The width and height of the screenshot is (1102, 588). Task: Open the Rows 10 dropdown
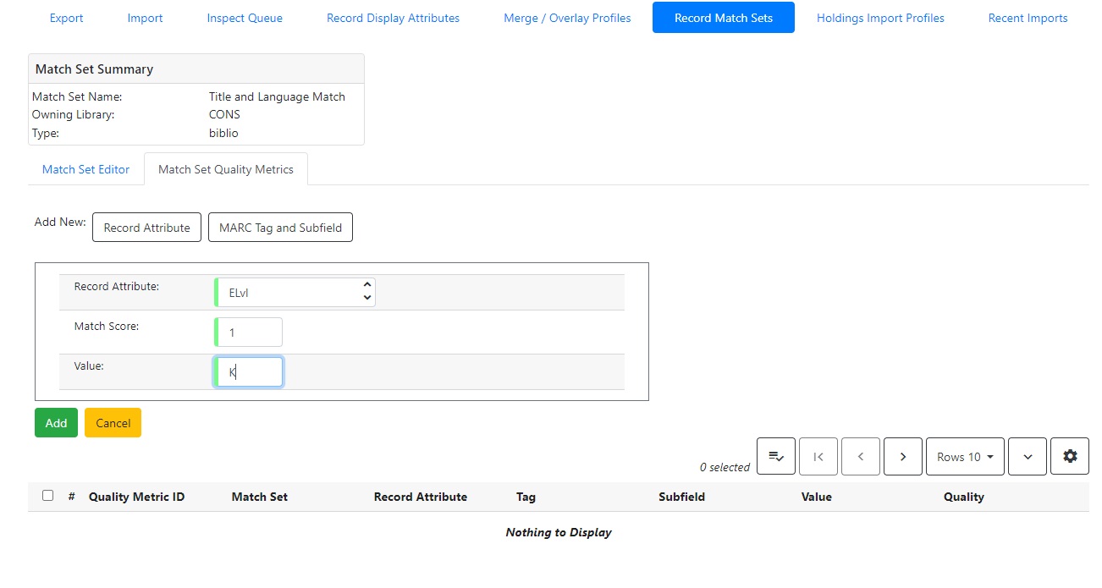965,456
